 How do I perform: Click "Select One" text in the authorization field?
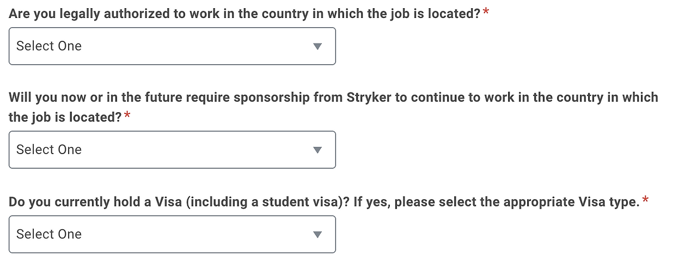[x=49, y=46]
